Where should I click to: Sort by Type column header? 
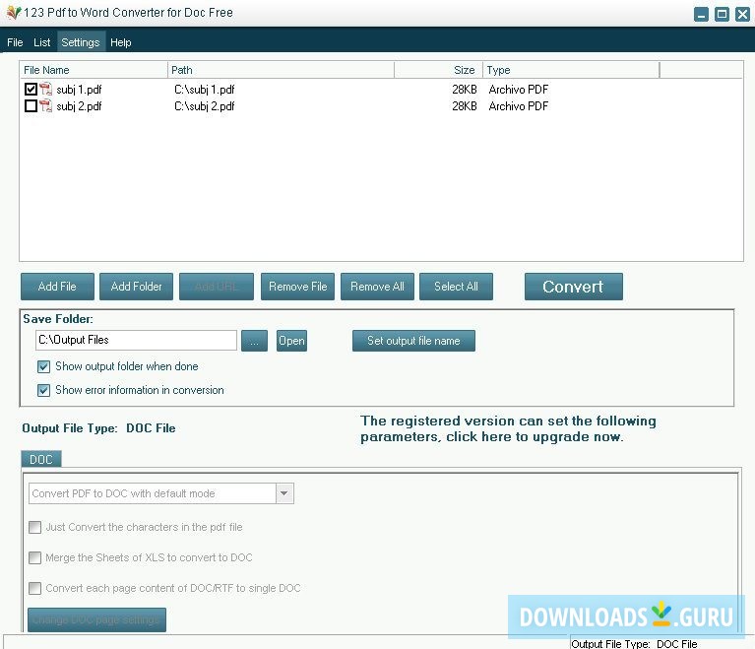571,70
